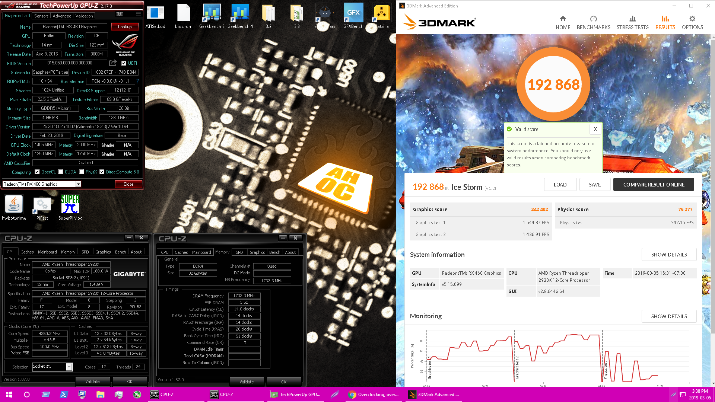
Task: Open SPD tab in right CPU-Z window
Action: (x=239, y=252)
